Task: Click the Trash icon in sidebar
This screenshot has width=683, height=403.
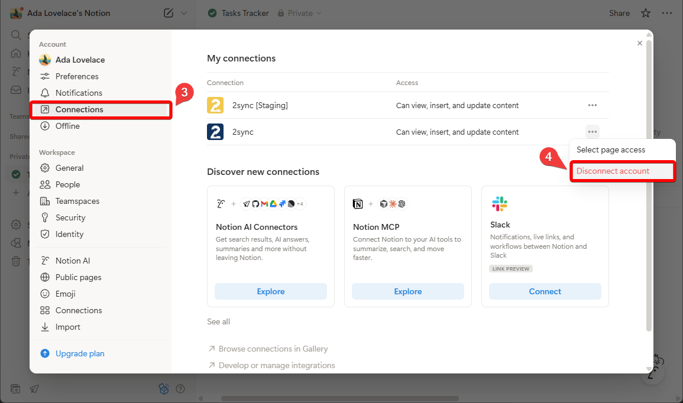Action: click(16, 261)
